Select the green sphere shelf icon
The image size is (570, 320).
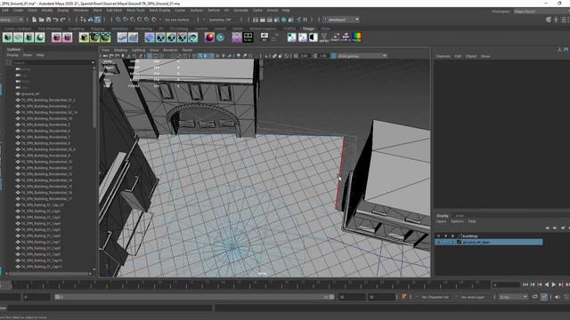pyautogui.click(x=40, y=37)
